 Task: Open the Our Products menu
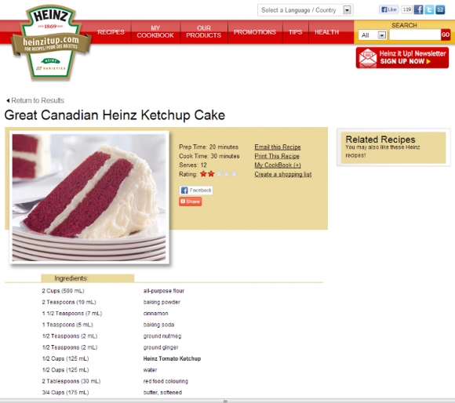(x=204, y=32)
